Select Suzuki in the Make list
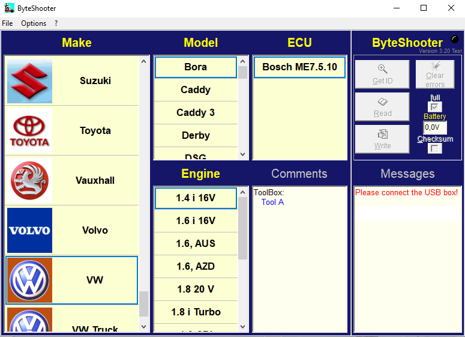The image size is (465, 337). click(72, 80)
